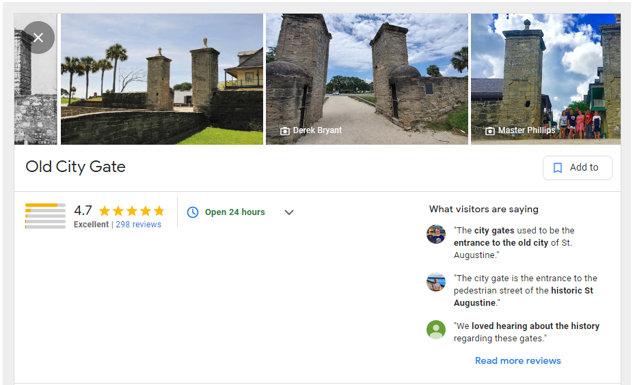
Task: Click the Add to button
Action: click(x=578, y=168)
